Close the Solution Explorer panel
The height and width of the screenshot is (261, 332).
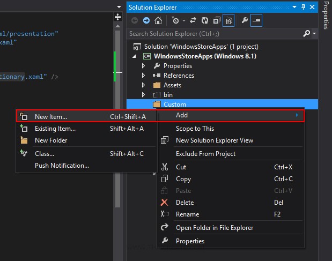click(312, 7)
